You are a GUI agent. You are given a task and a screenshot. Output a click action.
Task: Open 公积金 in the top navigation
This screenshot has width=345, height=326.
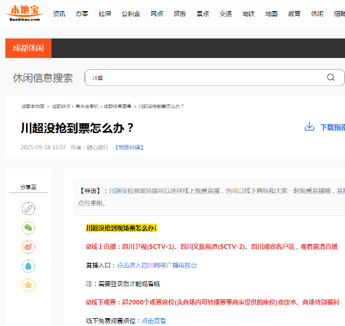(131, 14)
